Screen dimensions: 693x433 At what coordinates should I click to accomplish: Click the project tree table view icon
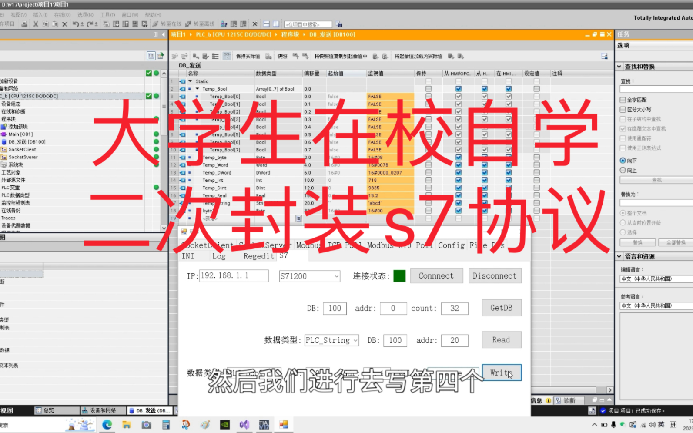151,56
